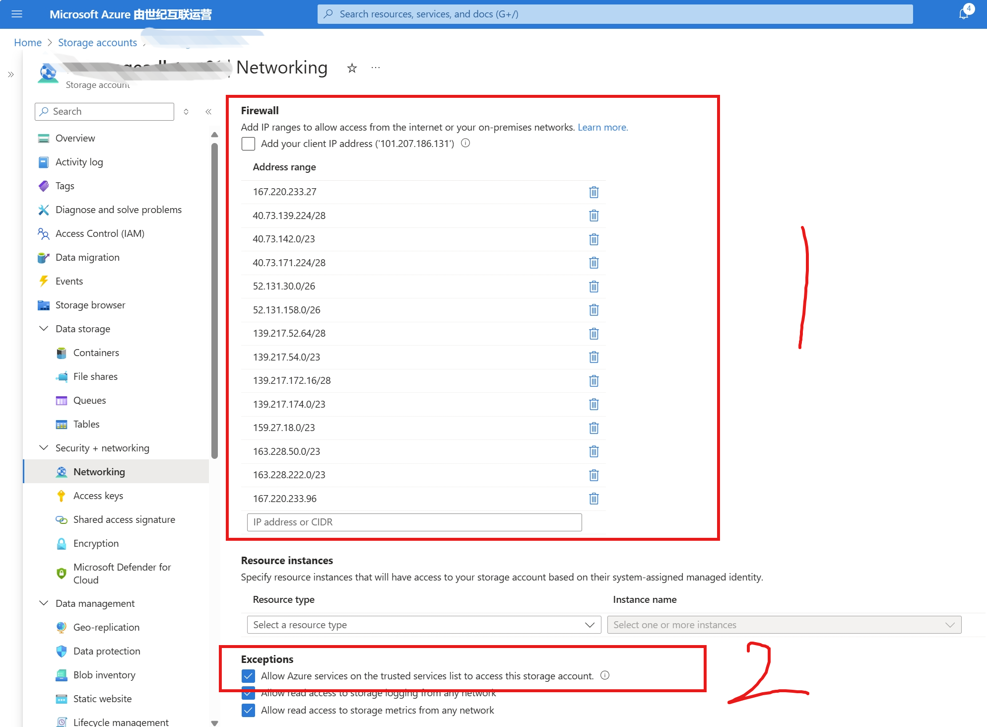This screenshot has width=987, height=727.
Task: Click the sidebar vertical scrollbar
Action: [x=214, y=298]
